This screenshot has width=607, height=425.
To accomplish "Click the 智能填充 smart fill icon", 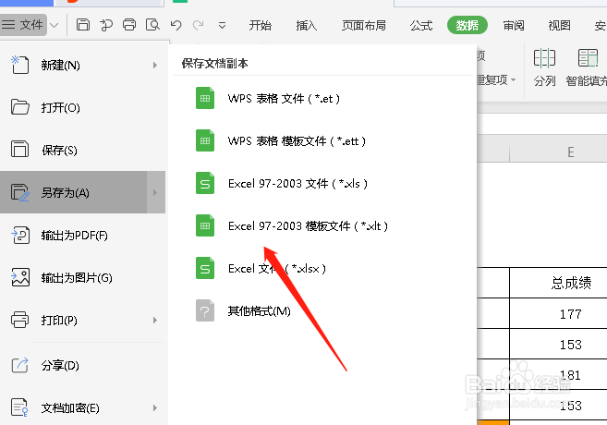I will pos(588,58).
